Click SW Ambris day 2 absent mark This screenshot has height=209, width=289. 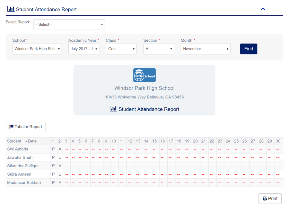pos(60,149)
